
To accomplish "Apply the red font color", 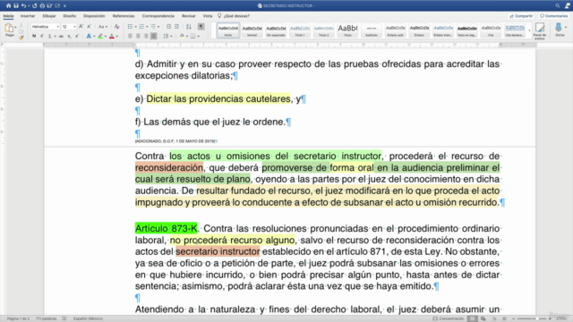I will pyautogui.click(x=112, y=36).
